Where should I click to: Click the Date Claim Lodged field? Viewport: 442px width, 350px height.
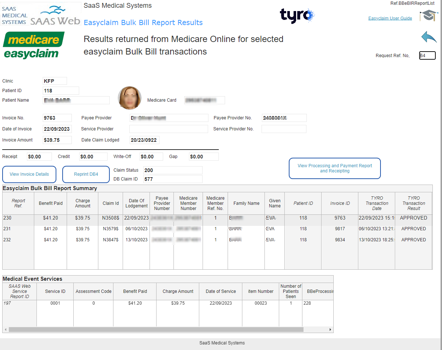click(x=144, y=140)
